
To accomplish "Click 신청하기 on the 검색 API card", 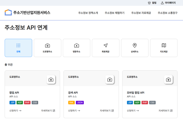I will pyautogui.click(x=74, y=110).
